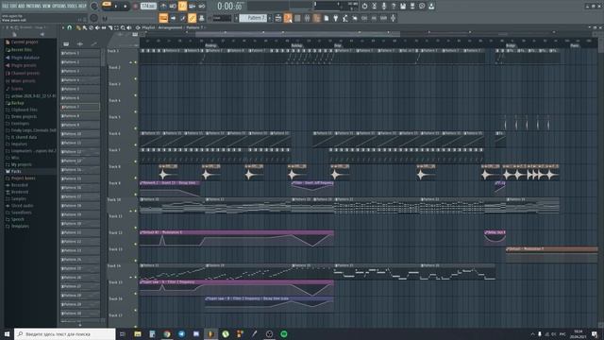Select the Slice tool in playlist toolbar
This screenshot has height=340, width=604.
(x=110, y=27)
